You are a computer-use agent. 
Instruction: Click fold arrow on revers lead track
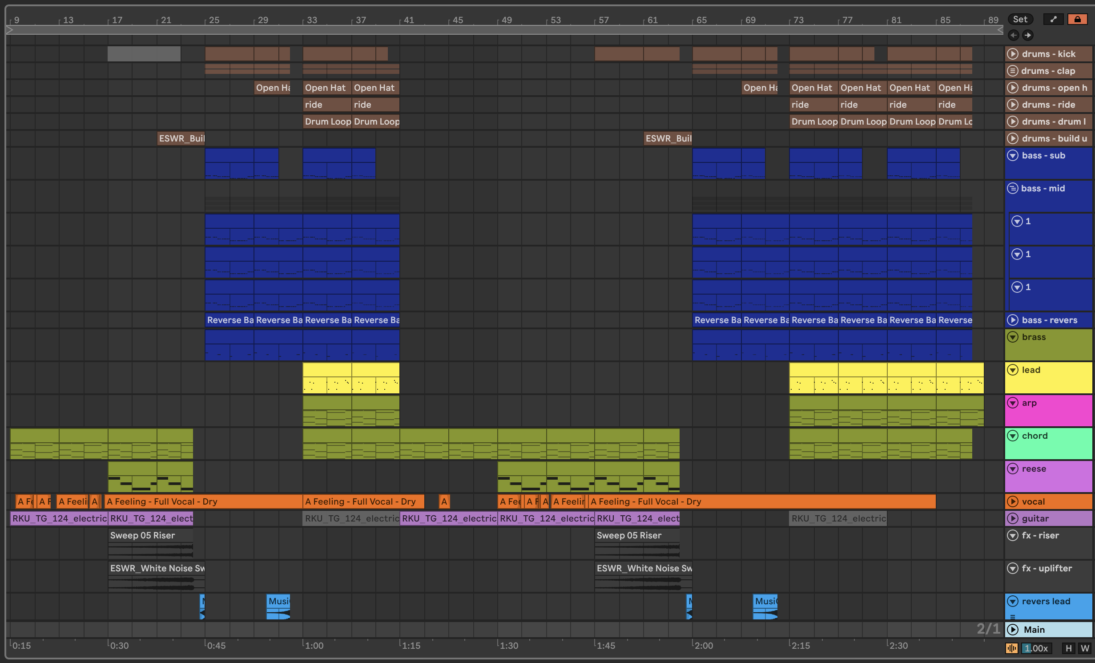[1013, 601]
